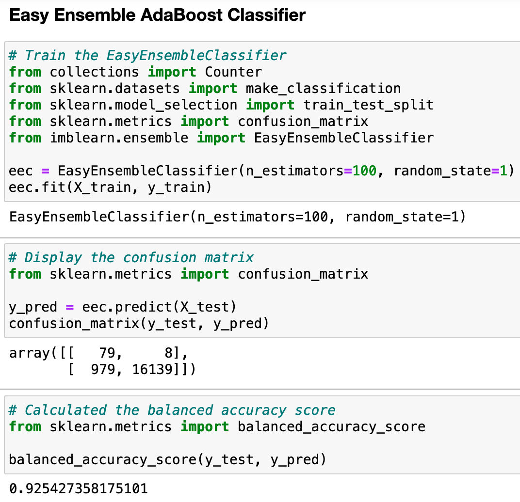Image resolution: width=520 pixels, height=502 pixels.
Task: Click the y_pred = eec.predict(X_test) line
Action: tap(122, 307)
